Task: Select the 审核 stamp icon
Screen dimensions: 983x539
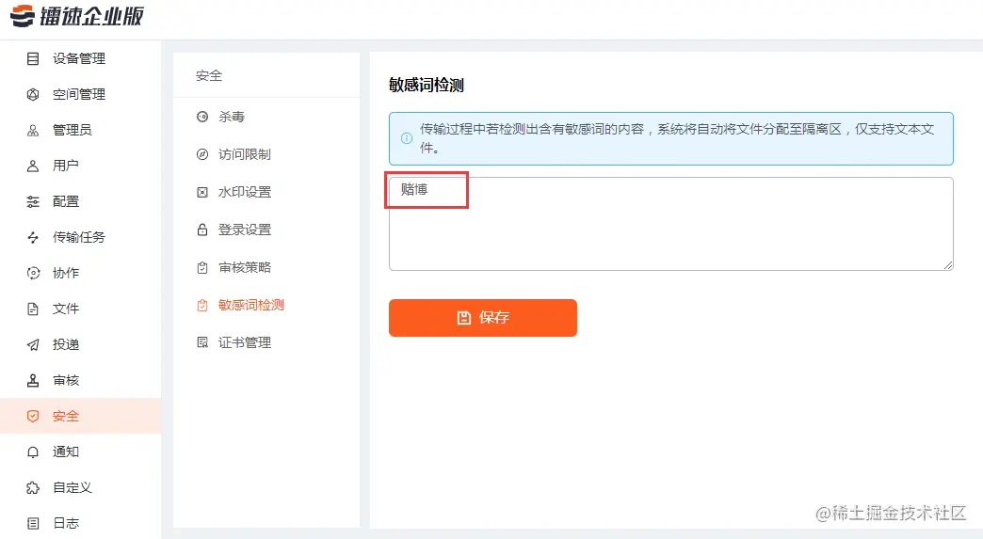Action: coord(33,380)
